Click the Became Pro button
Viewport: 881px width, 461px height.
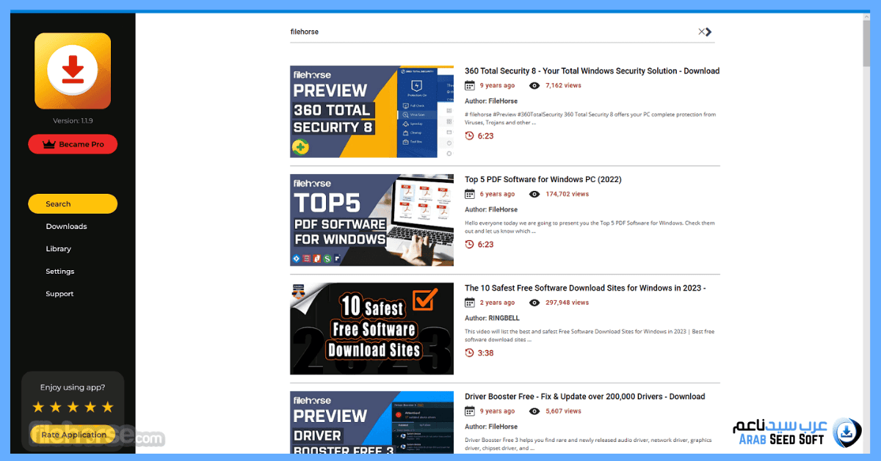[x=73, y=145]
